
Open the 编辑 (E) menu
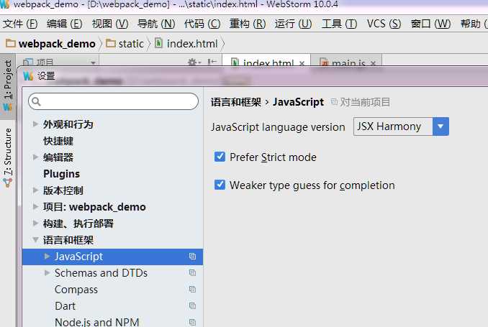(65, 24)
